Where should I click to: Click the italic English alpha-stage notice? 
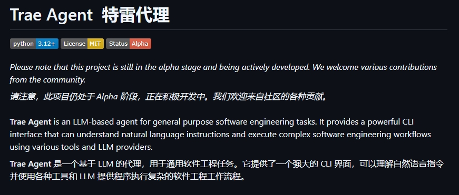[x=223, y=73]
